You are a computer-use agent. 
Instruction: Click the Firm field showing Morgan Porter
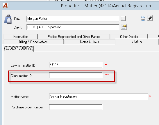pos(73,19)
